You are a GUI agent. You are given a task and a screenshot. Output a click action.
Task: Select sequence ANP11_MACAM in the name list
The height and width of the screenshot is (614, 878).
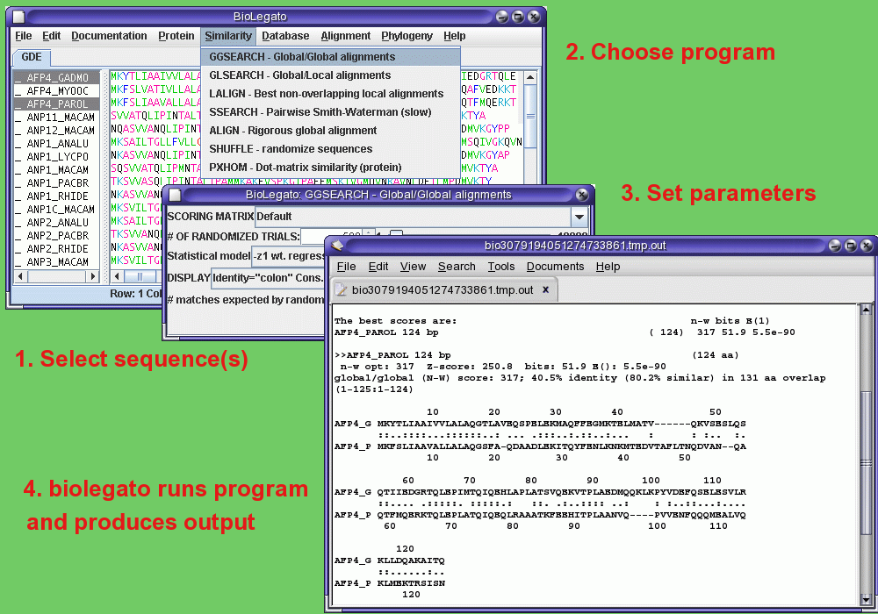[x=57, y=117]
